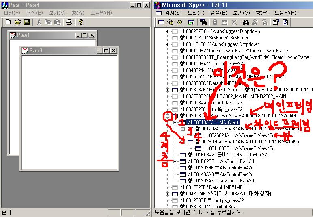Click Log Messages icon in Spy++ toolbar
Image resolution: width=313 pixels, height=217 pixels.
192,22
